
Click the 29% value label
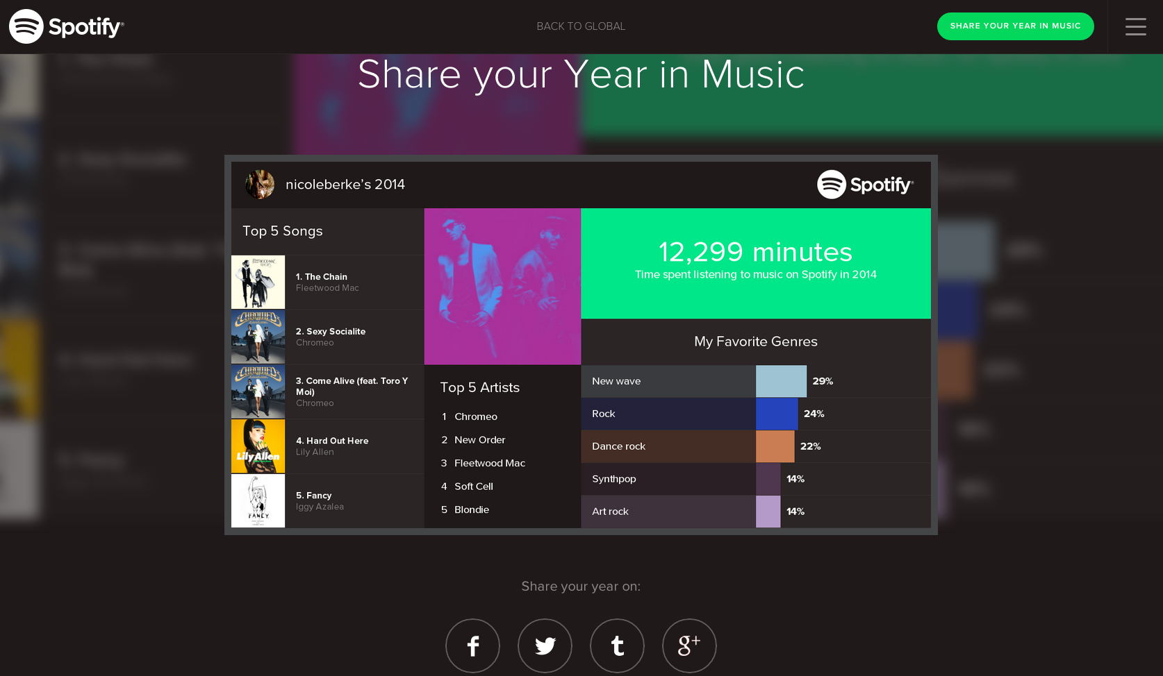(x=823, y=381)
